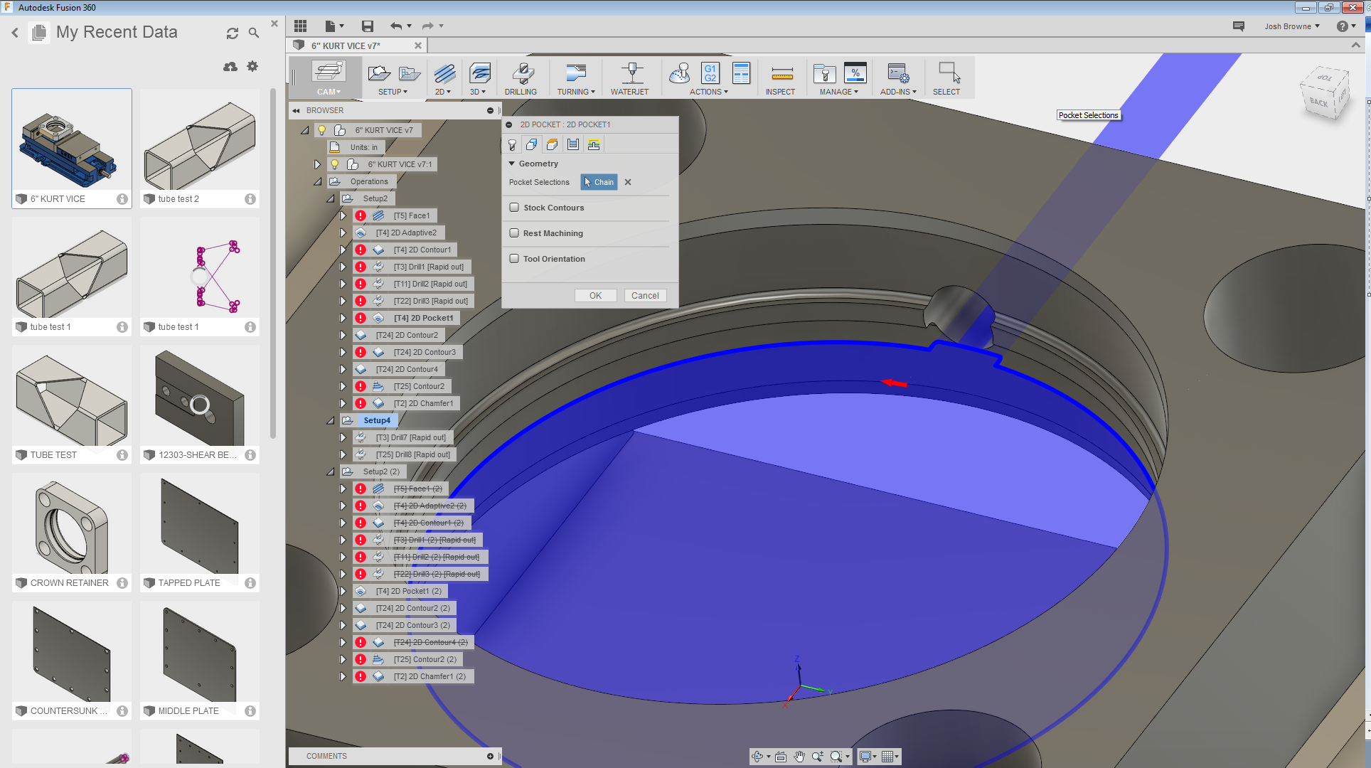The height and width of the screenshot is (768, 1371).
Task: Open the Tool Library icon in Manage
Action: coord(825,73)
